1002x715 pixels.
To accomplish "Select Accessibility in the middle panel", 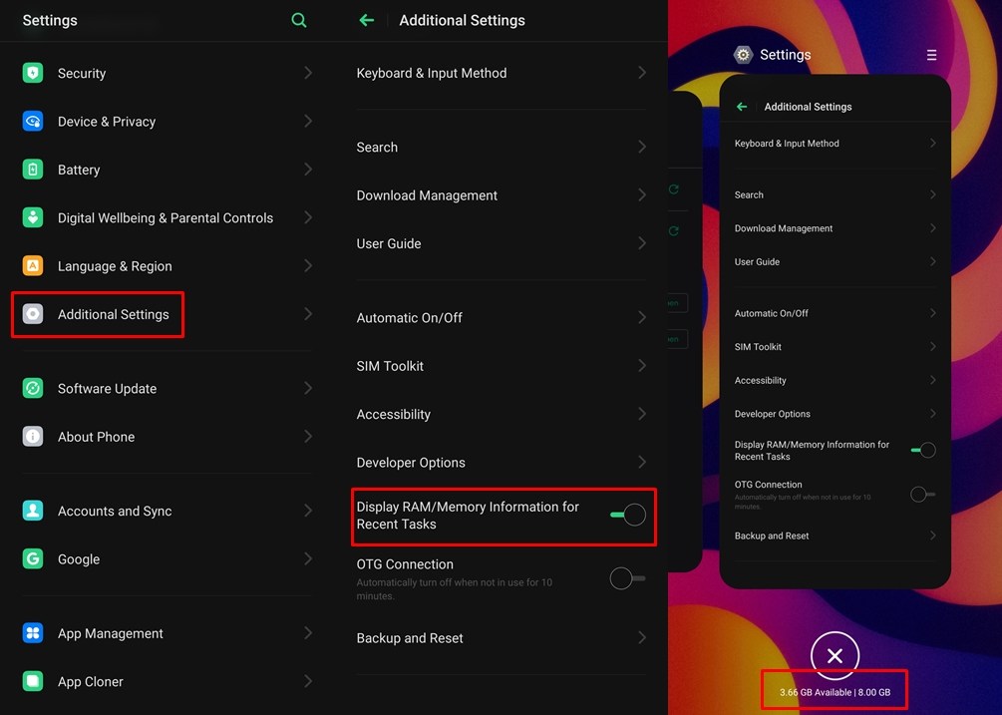I will coord(394,414).
